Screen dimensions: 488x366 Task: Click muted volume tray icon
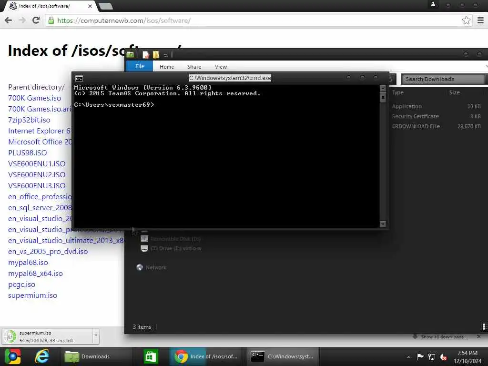tap(443, 357)
